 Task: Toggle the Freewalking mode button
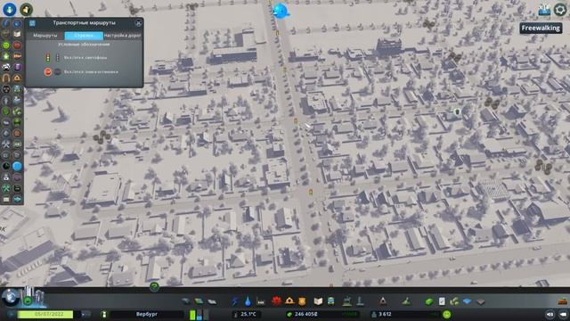(541, 28)
